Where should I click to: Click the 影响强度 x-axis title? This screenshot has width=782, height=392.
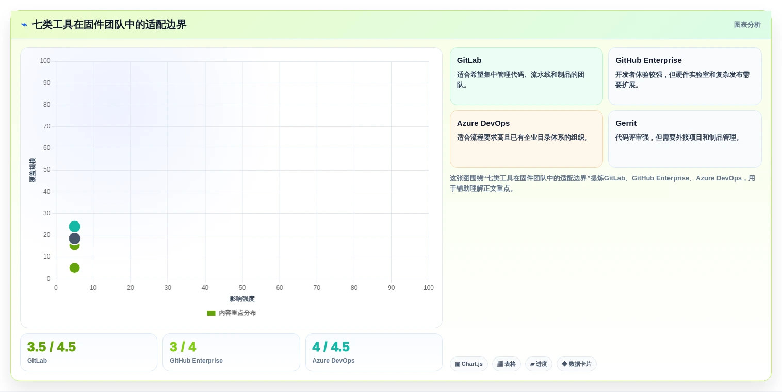[x=242, y=299]
